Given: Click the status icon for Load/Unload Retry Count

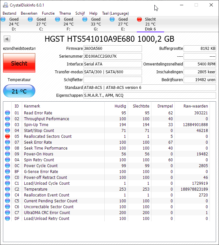Looking at the screenshot, I should [7, 218].
